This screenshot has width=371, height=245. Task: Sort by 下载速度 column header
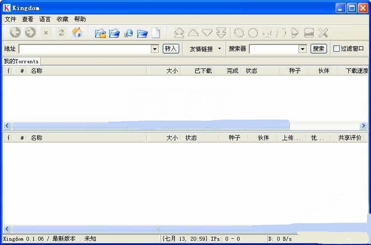point(353,70)
